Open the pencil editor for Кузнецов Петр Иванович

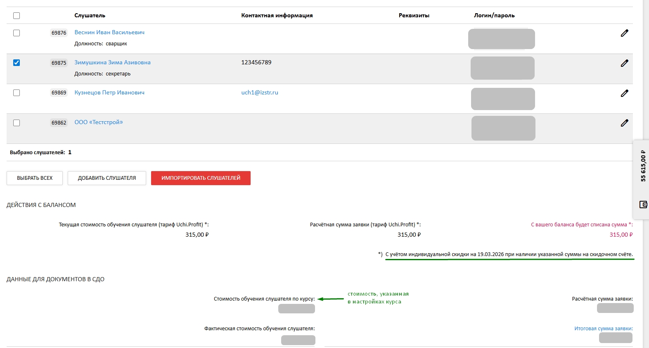point(624,93)
